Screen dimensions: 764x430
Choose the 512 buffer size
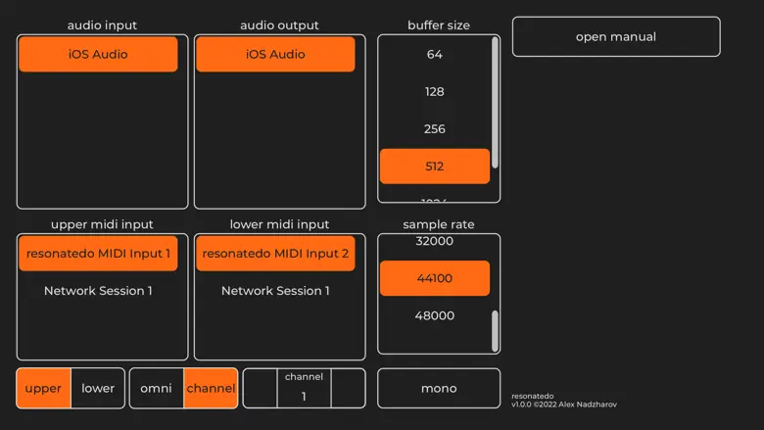pos(435,167)
